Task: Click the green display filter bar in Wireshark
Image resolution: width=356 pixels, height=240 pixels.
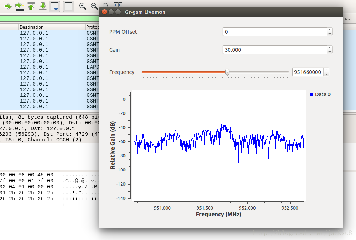Action: point(49,19)
